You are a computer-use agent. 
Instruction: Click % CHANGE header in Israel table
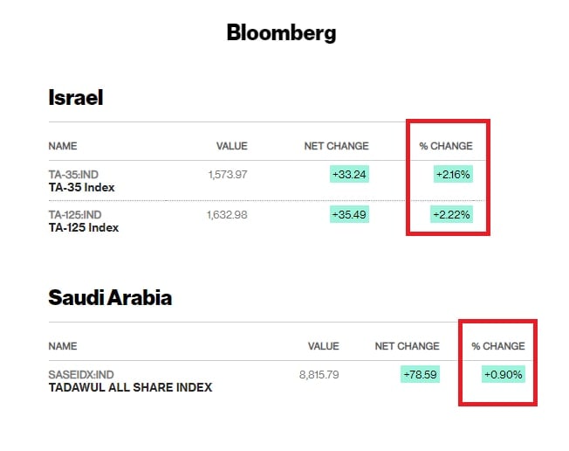click(x=445, y=146)
